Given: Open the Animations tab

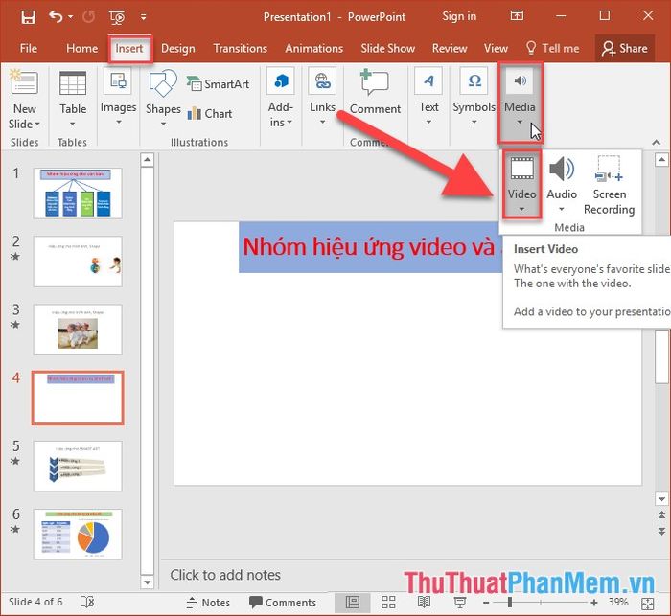Looking at the screenshot, I should (x=314, y=48).
